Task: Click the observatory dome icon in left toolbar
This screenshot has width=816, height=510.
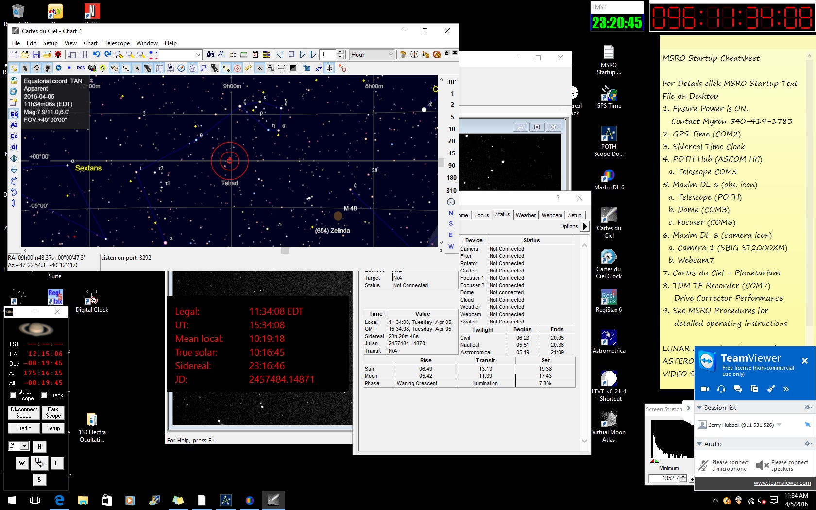Action: [14, 80]
